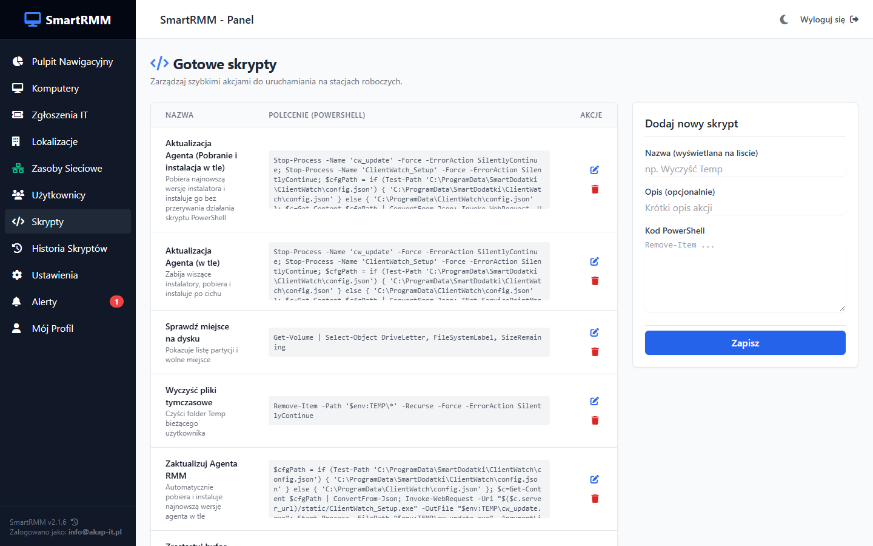Click the Opis (opcjonalnie) description field
This screenshot has width=873, height=546.
coord(745,208)
